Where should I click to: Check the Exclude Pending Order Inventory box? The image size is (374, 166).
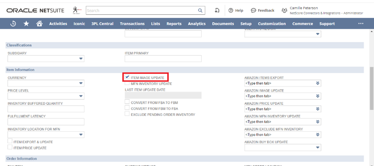[x=127, y=114]
